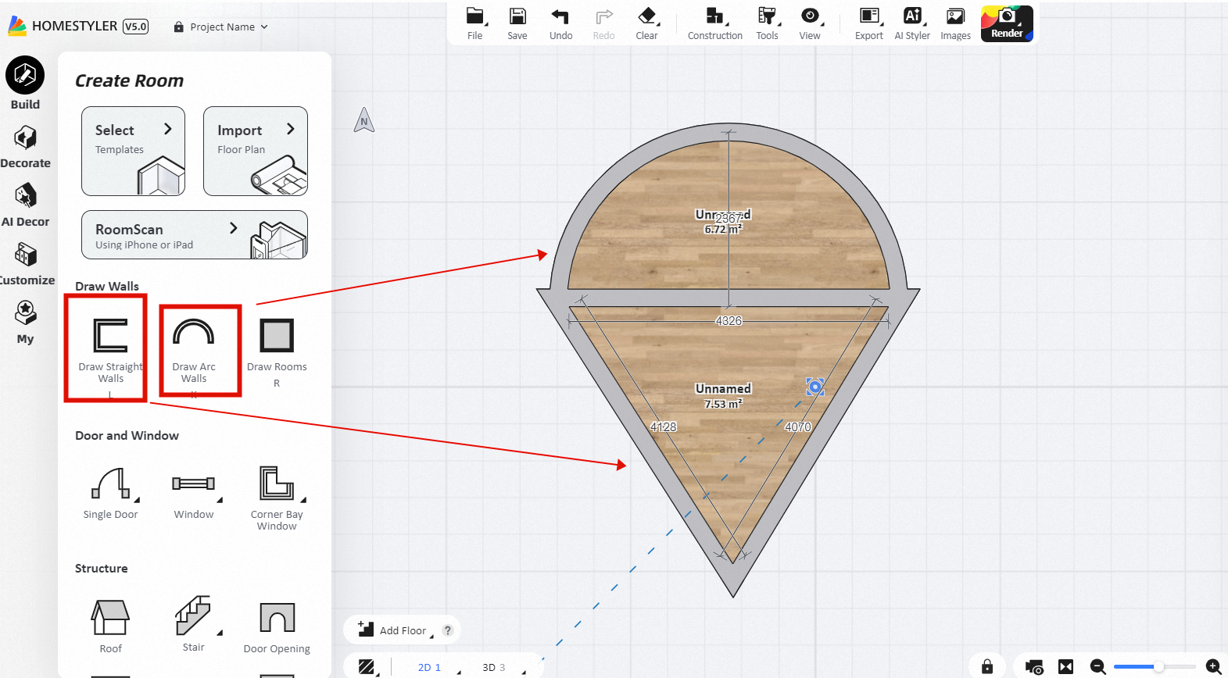The image size is (1228, 678).
Task: Open the Construction tools
Action: pos(715,16)
